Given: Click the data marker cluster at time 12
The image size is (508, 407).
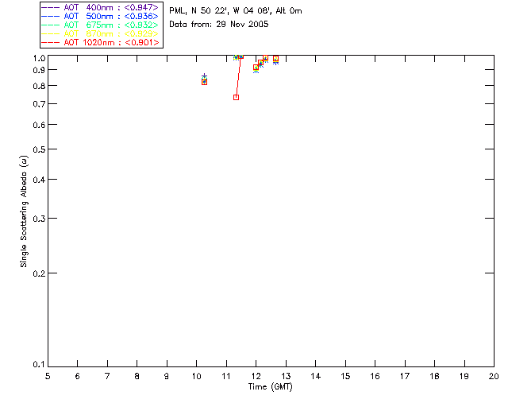Looking at the screenshot, I should pos(256,68).
